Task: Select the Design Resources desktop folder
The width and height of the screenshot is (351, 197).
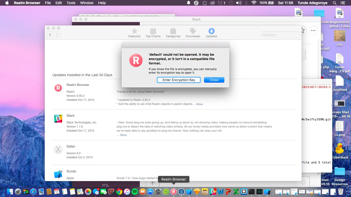Action: (x=340, y=176)
